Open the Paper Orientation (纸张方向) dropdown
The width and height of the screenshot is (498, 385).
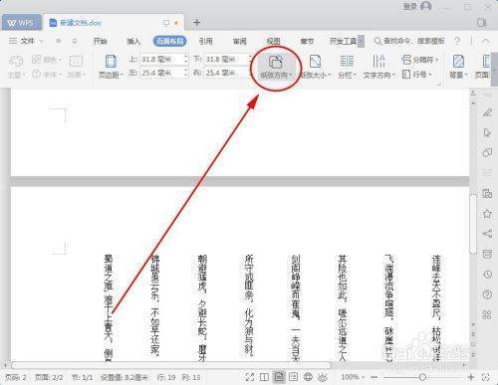click(276, 68)
